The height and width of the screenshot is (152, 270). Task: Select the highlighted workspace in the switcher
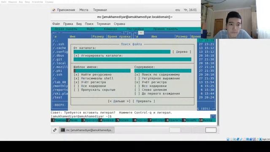coord(211,130)
